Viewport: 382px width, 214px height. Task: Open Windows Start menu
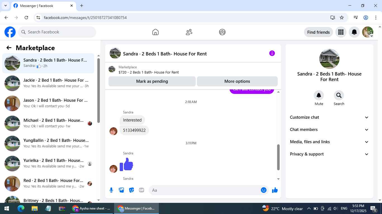(x=7, y=208)
